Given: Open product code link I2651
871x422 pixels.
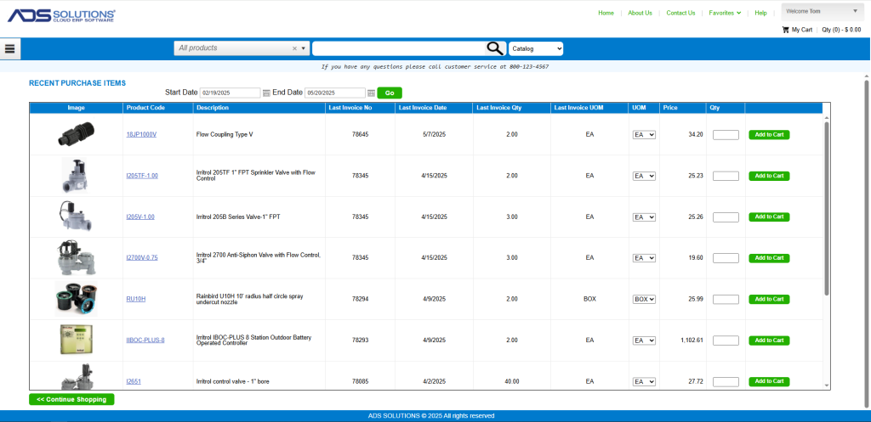Looking at the screenshot, I should [134, 381].
